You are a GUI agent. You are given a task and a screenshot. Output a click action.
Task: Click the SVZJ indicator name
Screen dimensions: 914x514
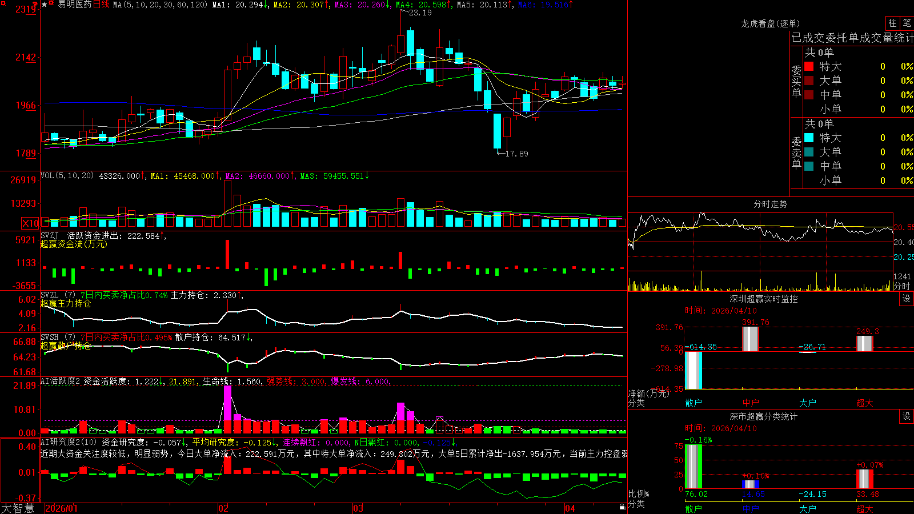coord(50,236)
